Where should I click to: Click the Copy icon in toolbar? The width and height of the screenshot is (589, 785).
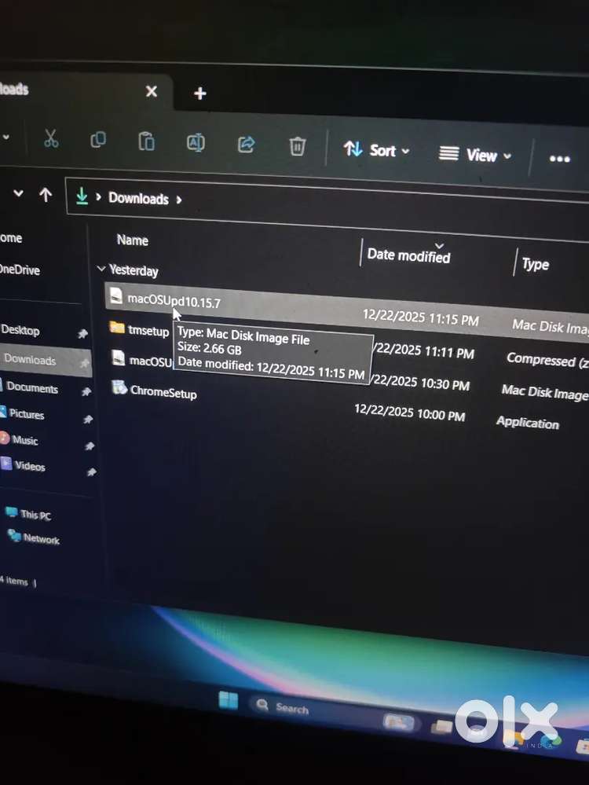point(98,140)
